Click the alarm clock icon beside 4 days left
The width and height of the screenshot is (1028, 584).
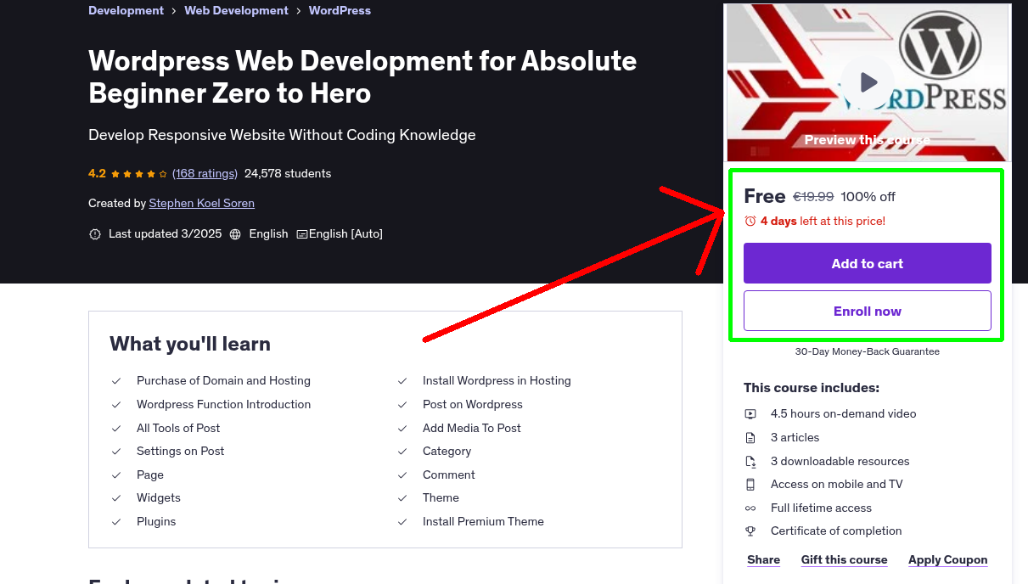point(750,222)
